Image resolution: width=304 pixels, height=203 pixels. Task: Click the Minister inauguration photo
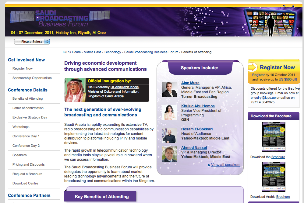75,90
